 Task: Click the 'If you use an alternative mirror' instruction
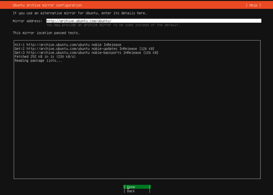coord(80,13)
